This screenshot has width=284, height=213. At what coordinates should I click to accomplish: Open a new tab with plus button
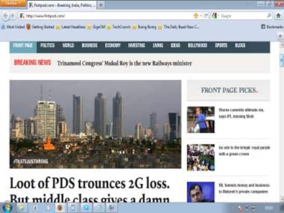coord(101,5)
